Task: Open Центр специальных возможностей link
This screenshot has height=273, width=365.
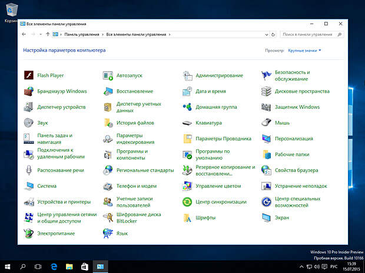Action: 297,202
